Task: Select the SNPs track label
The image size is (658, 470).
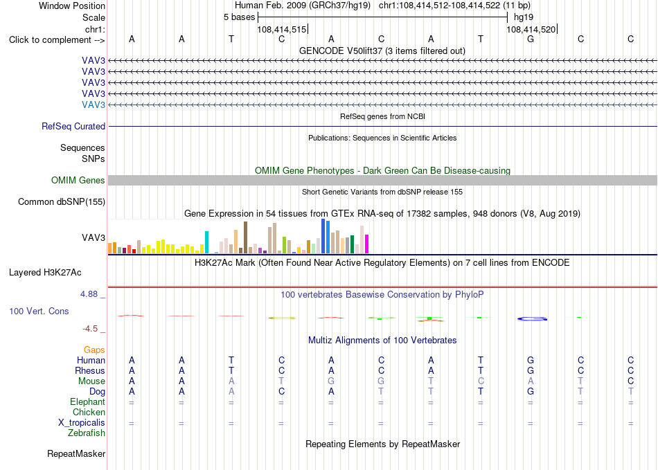Action: [x=94, y=159]
